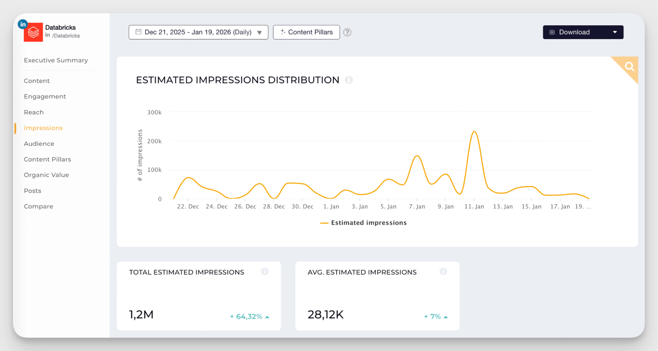Open the Engagement section
Screen dimensions: 658x351
[x=44, y=96]
